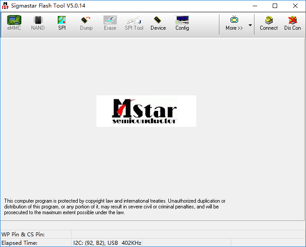Click the Erase toolbar icon

point(110,23)
